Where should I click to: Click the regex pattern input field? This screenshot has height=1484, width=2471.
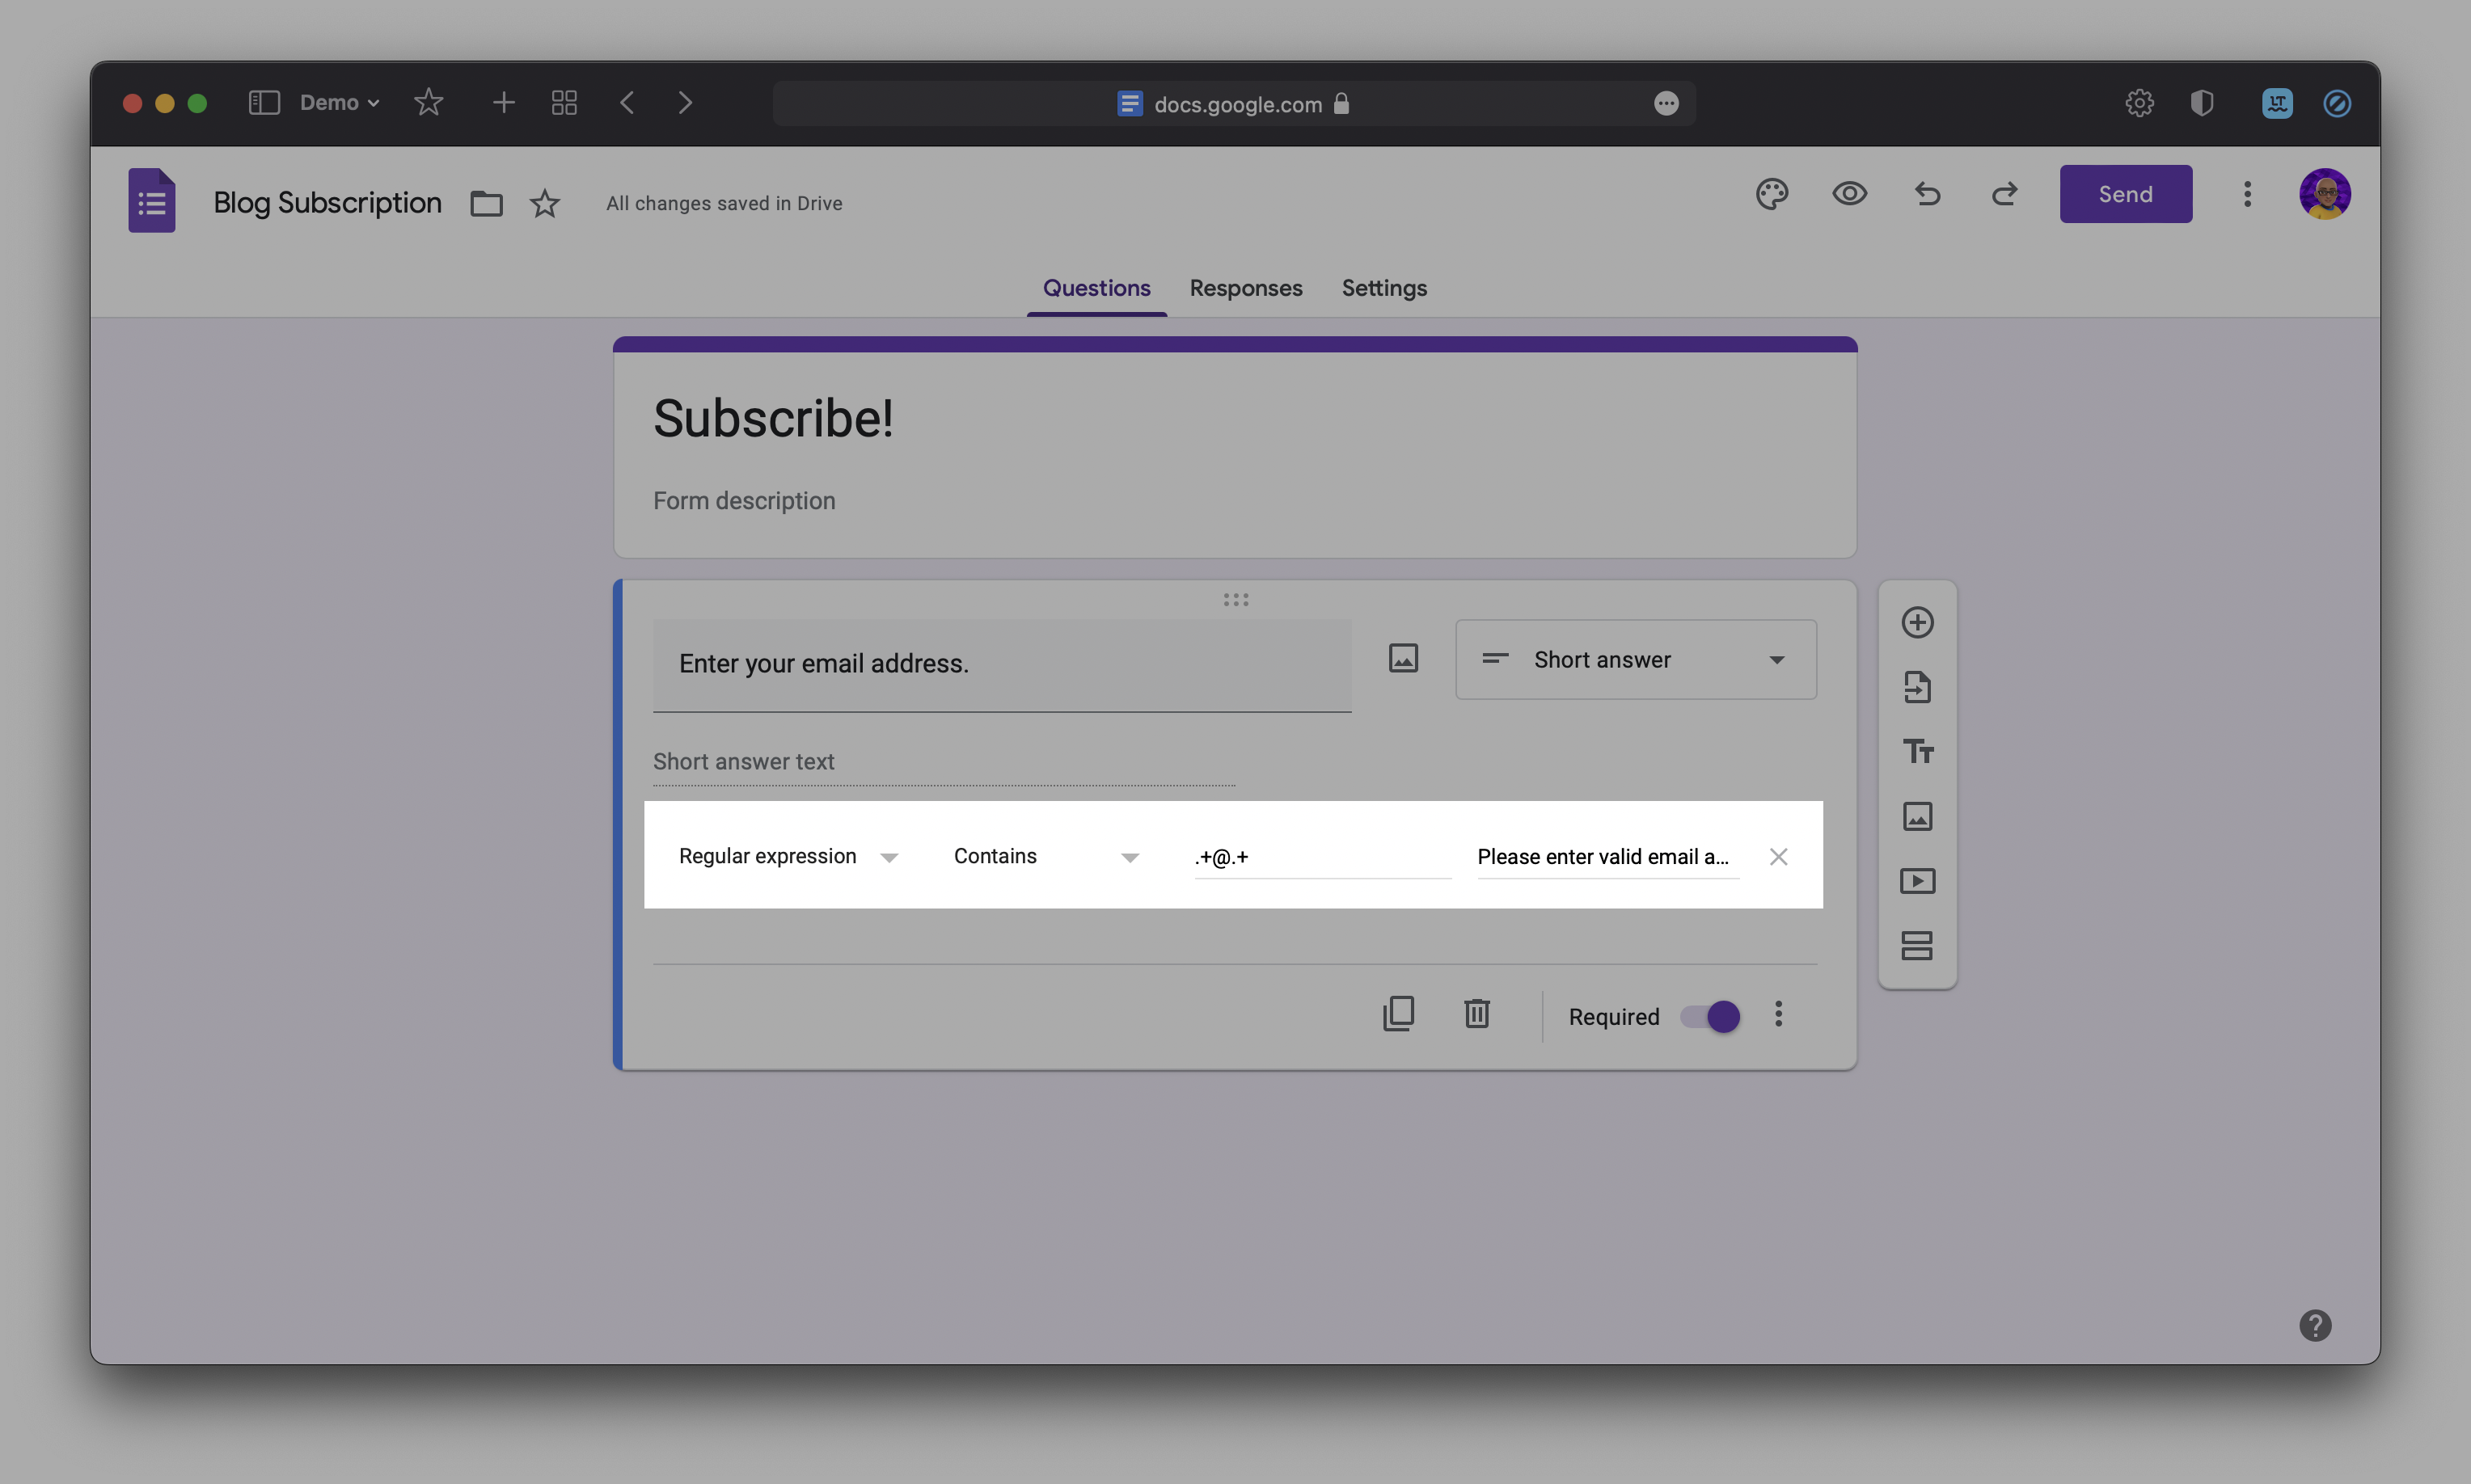pos(1320,857)
